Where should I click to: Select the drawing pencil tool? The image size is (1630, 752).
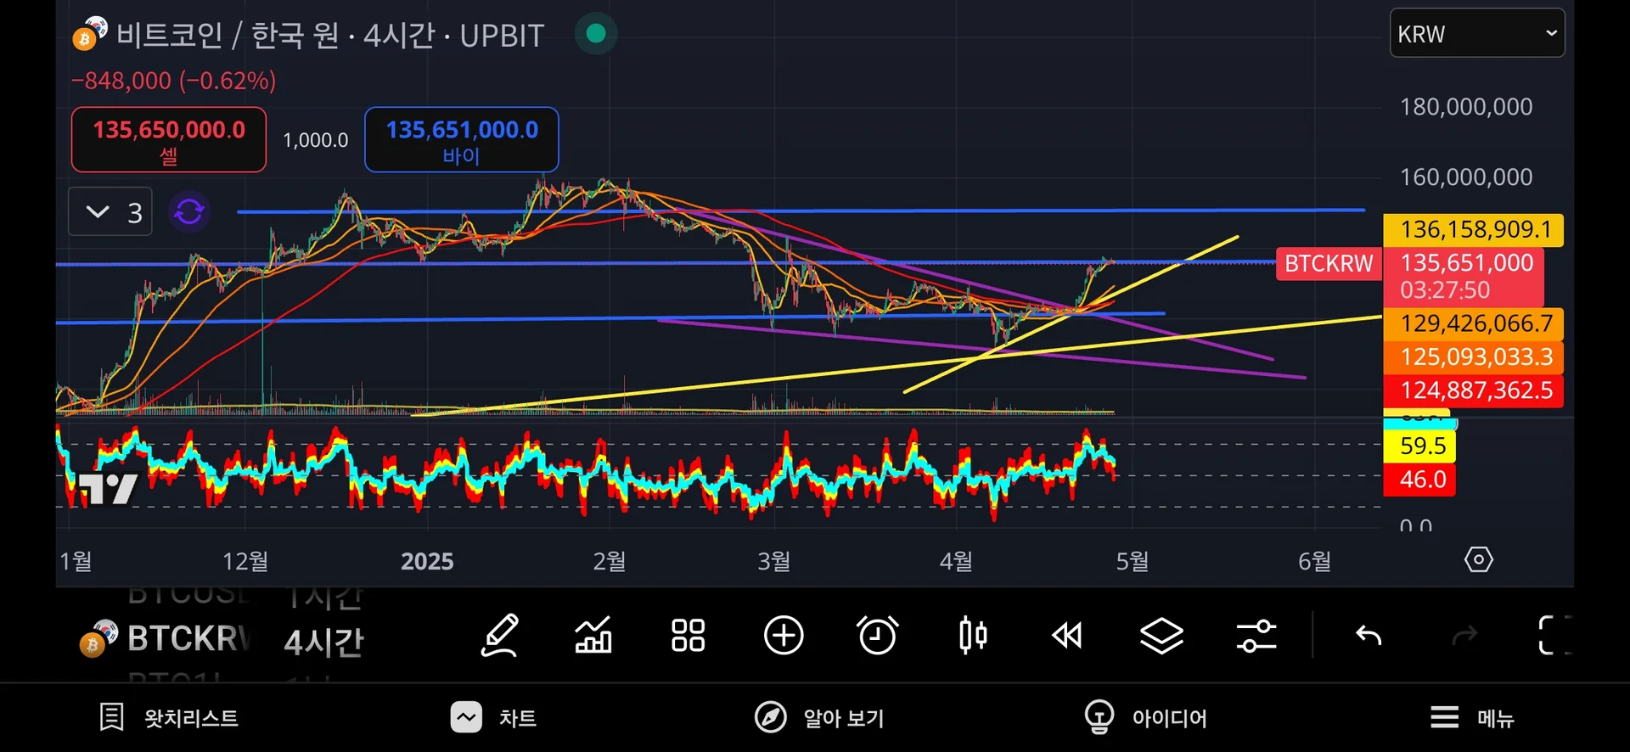click(500, 635)
